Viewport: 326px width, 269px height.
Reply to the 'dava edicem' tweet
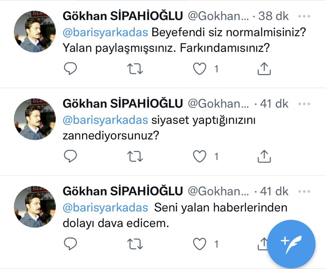click(x=71, y=244)
